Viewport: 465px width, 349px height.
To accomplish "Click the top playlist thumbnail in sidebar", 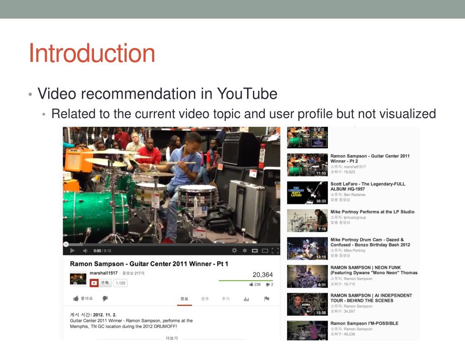I will click(307, 137).
